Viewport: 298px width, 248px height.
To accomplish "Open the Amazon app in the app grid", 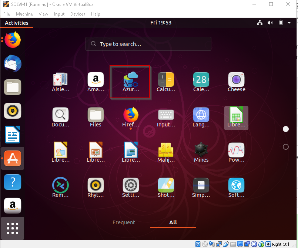I will 96,82.
